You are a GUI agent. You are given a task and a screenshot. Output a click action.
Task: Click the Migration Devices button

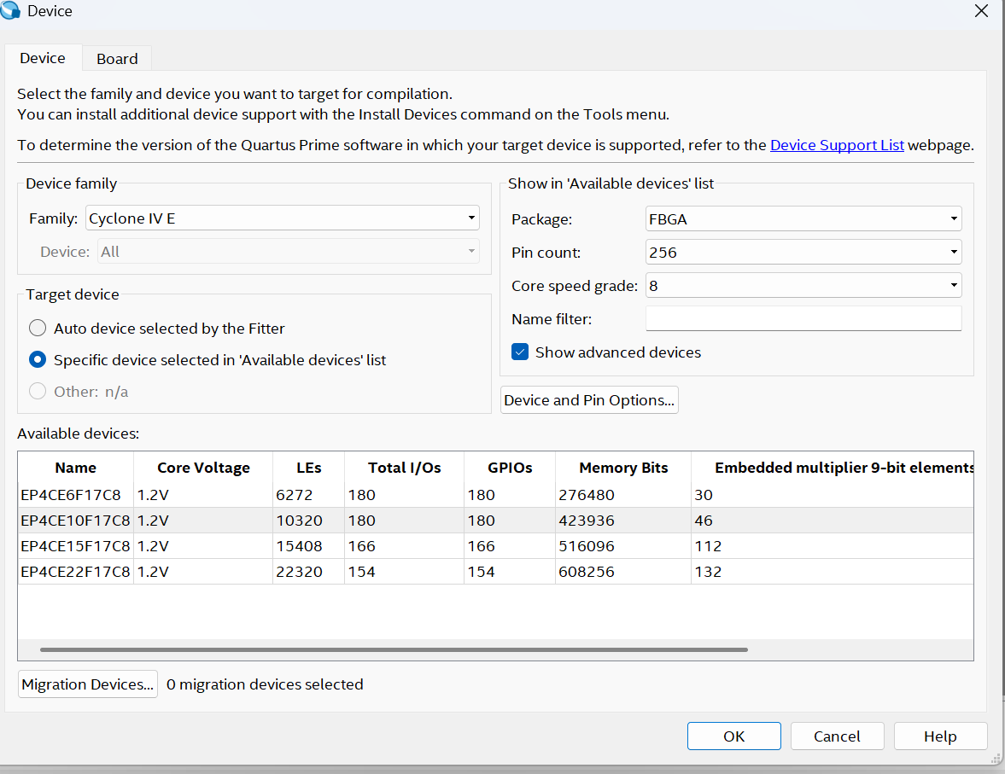pyautogui.click(x=88, y=684)
